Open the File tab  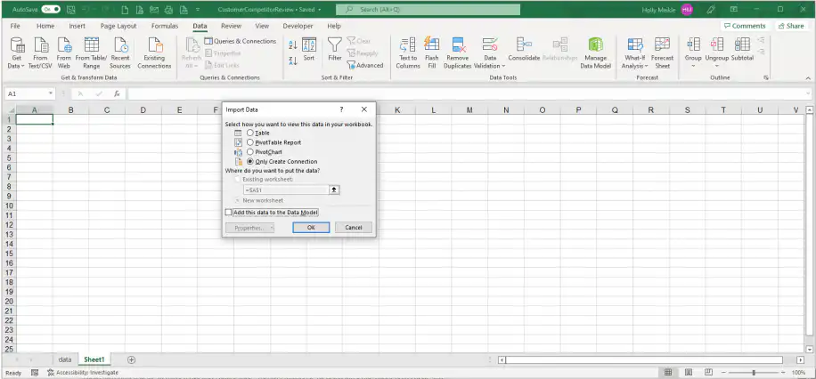(x=15, y=26)
